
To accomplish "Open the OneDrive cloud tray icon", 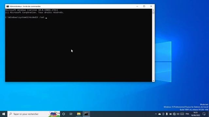I will click(160, 114).
